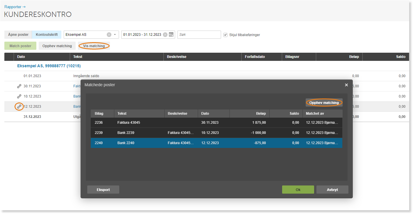The height and width of the screenshot is (214, 413).
Task: Click bilag number 2236
Action: (99, 123)
